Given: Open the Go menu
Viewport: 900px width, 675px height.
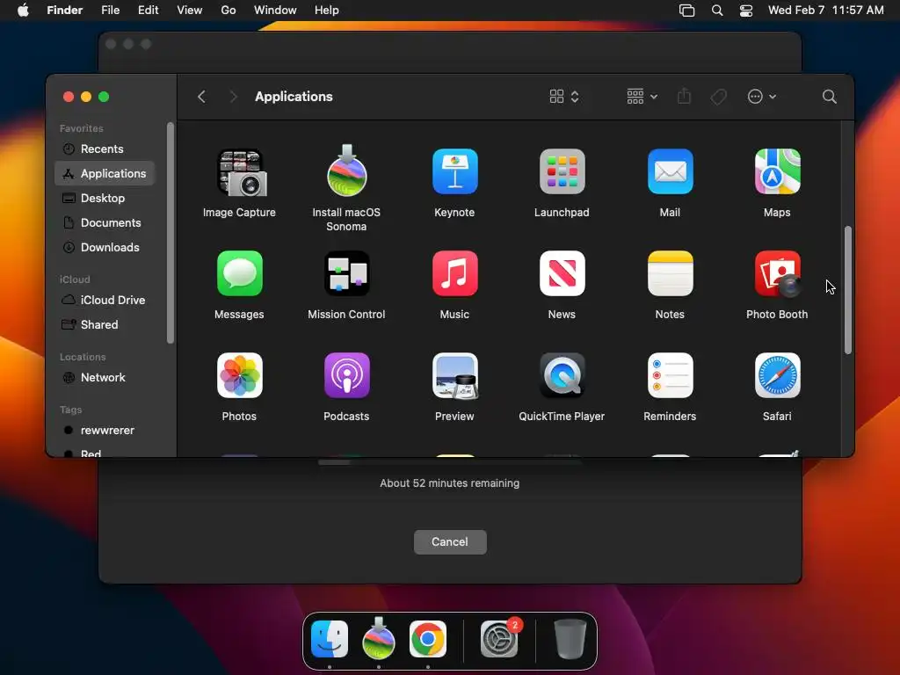Looking at the screenshot, I should coord(229,10).
